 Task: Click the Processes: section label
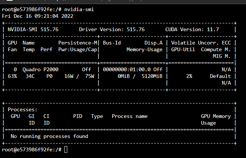click(x=23, y=110)
